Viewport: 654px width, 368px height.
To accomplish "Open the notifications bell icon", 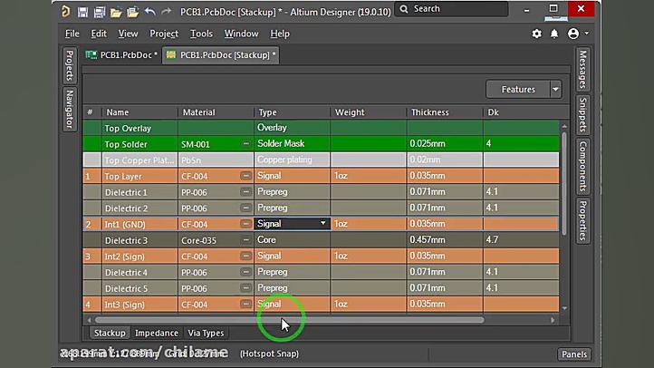I will (x=553, y=34).
